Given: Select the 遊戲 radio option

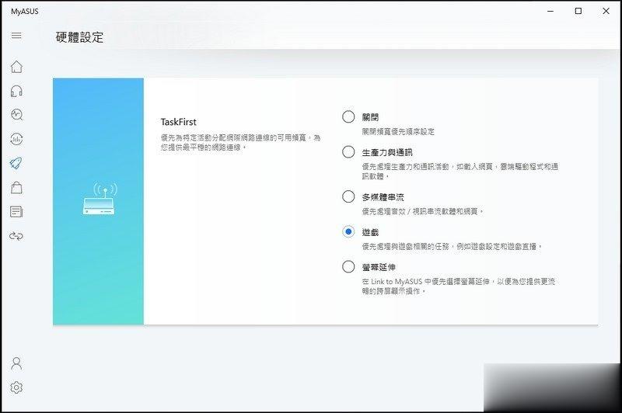Looking at the screenshot, I should coord(348,231).
